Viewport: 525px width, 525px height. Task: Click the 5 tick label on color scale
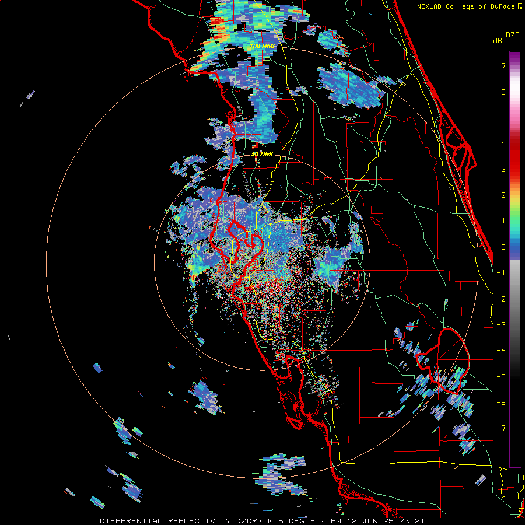point(503,117)
